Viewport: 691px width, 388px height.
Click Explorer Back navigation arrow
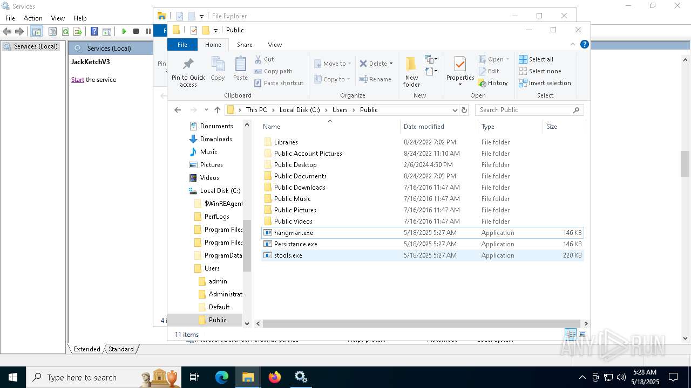pos(178,110)
